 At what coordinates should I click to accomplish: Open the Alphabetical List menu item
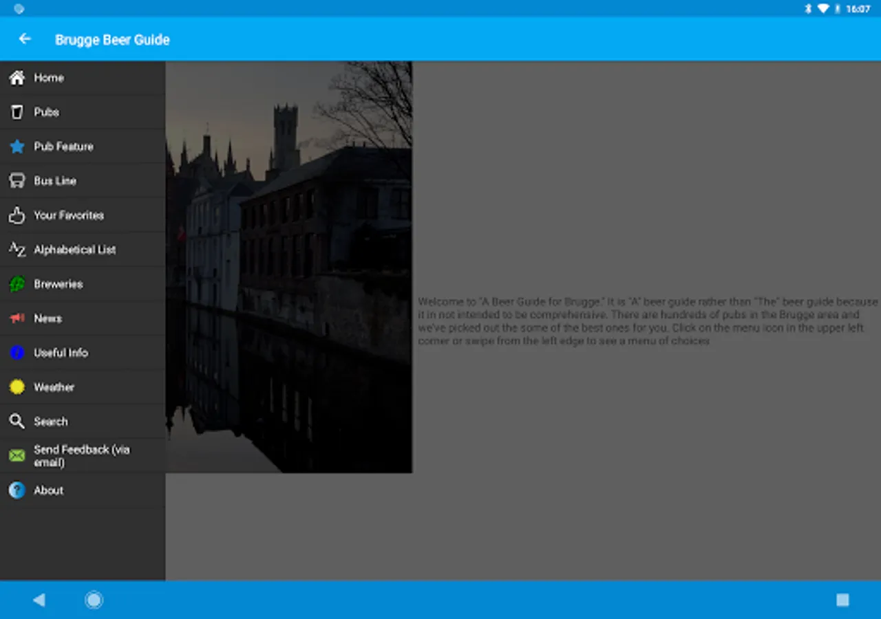(75, 250)
